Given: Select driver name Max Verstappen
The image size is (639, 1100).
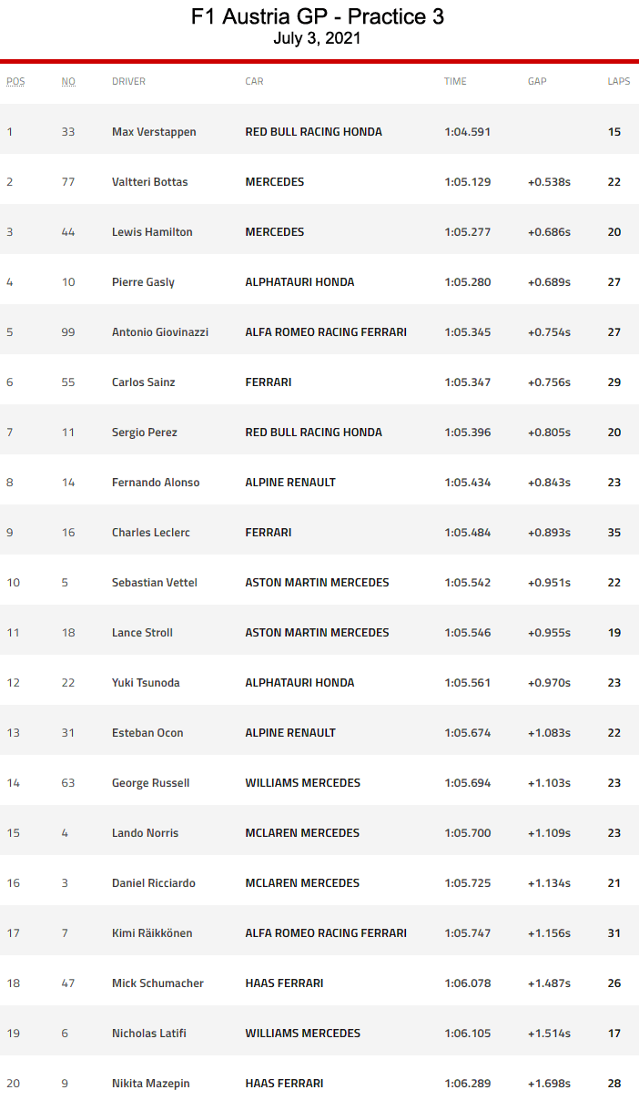Looking at the screenshot, I should (154, 132).
